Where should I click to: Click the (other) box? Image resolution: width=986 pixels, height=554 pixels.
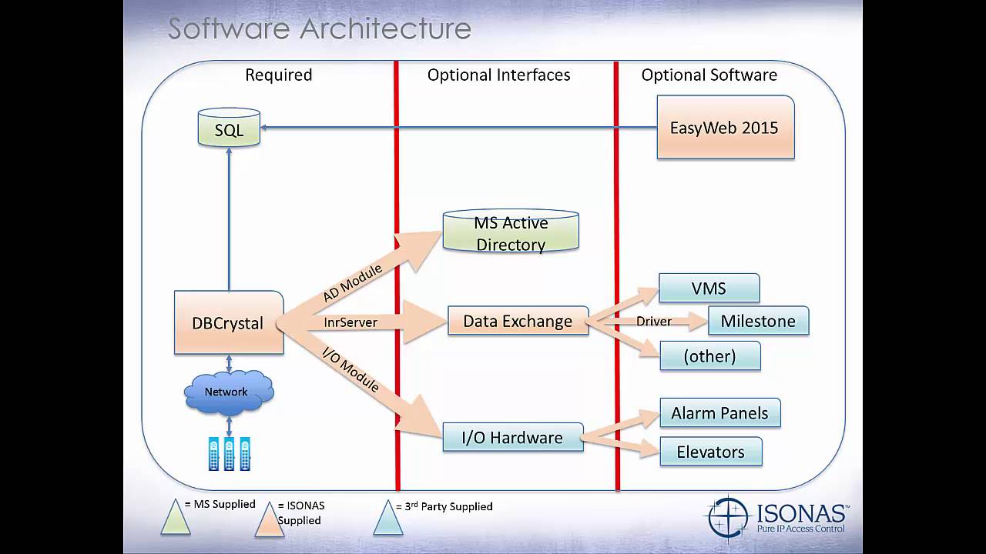click(709, 356)
